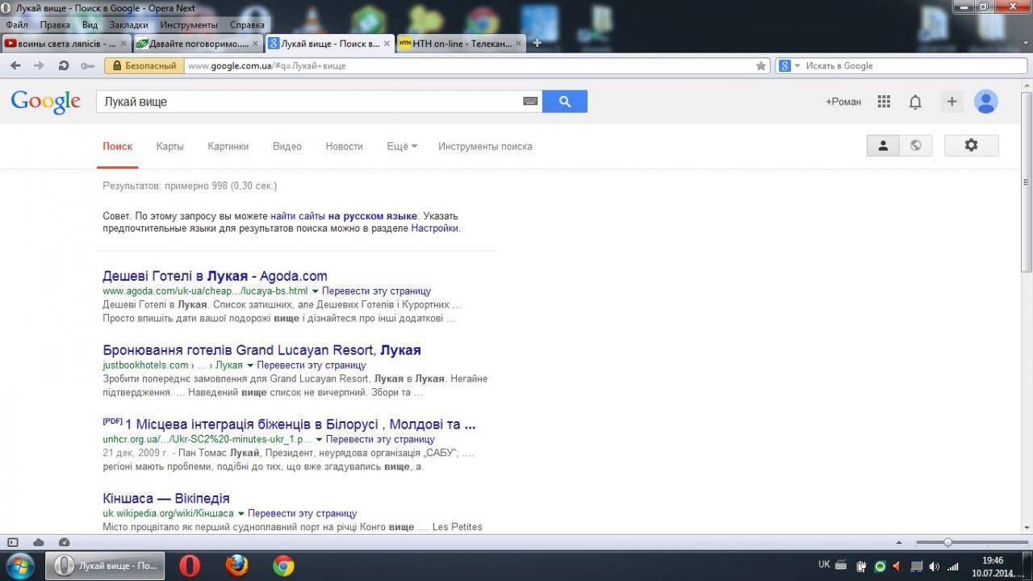Click the network signal tray icon
Screen dimensions: 1033x581
[x=952, y=566]
